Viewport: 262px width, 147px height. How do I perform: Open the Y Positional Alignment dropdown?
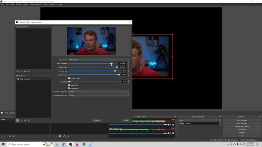[99, 95]
